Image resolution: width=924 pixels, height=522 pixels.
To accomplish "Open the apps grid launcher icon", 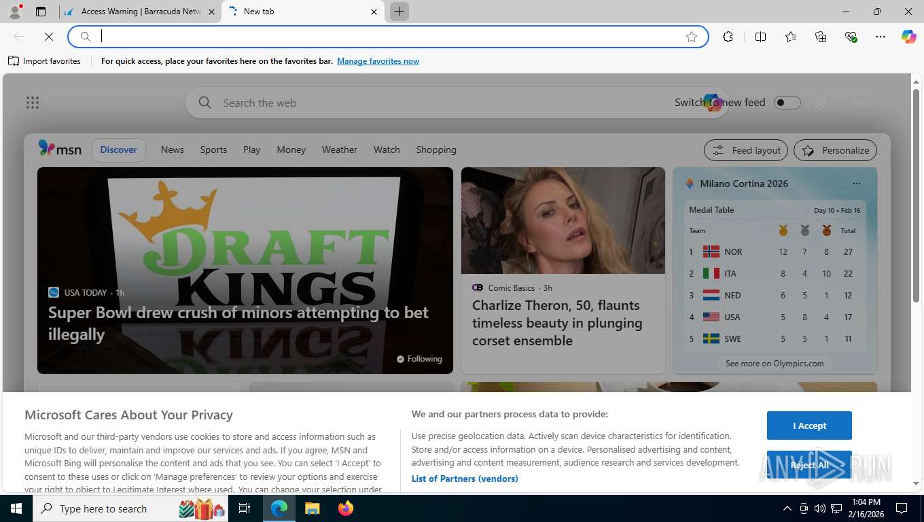I will point(33,103).
